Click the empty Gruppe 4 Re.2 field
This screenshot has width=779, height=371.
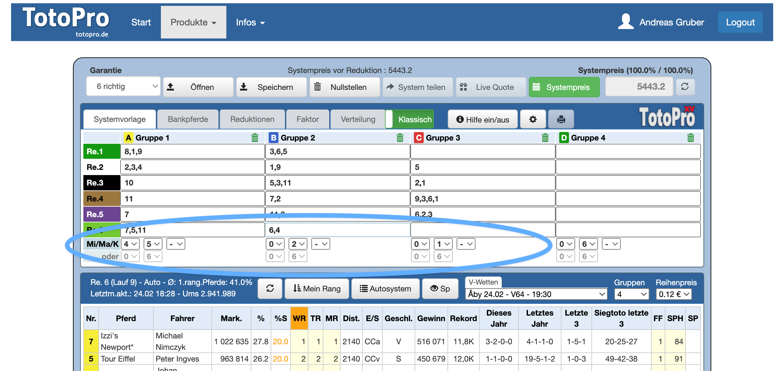click(x=628, y=167)
